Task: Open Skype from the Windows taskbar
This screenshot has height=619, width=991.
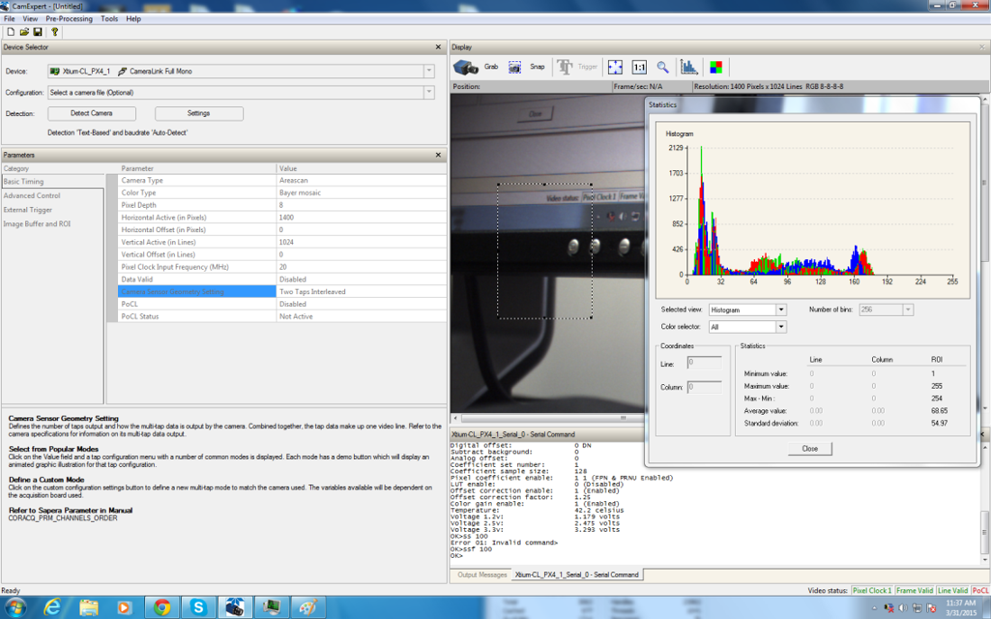Action: (198, 607)
